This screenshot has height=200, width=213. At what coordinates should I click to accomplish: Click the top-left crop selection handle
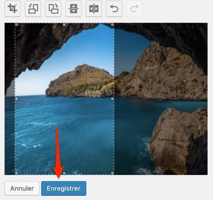point(17,25)
